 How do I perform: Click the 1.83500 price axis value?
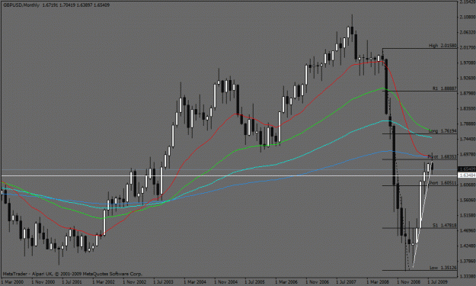pyautogui.click(x=467, y=108)
